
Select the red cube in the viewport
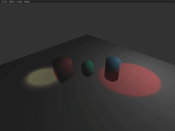tap(63, 70)
